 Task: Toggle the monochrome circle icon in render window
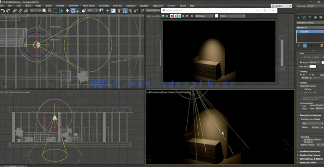point(187,16)
